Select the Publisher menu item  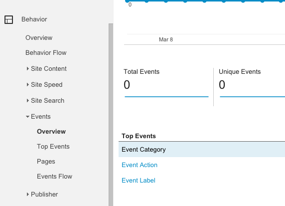click(x=44, y=195)
